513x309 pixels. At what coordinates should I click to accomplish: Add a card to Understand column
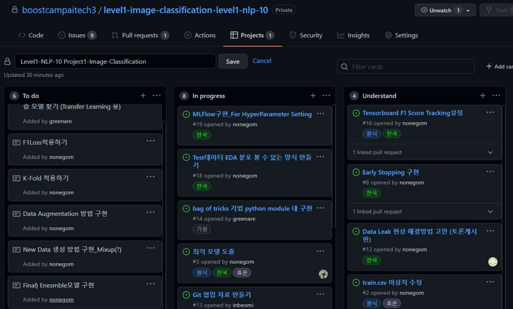pyautogui.click(x=482, y=96)
